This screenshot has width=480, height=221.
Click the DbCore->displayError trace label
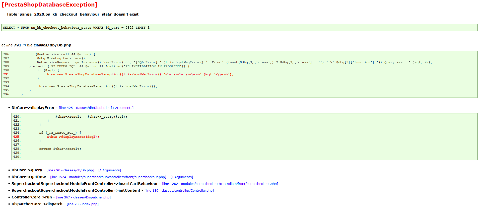pyautogui.click(x=33, y=108)
